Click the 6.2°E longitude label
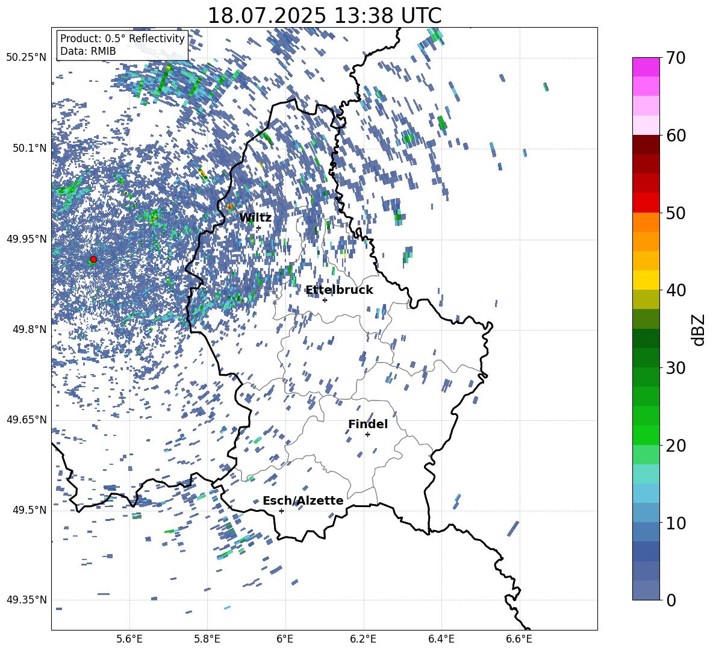Viewport: 713px width, 651px height. click(x=363, y=639)
